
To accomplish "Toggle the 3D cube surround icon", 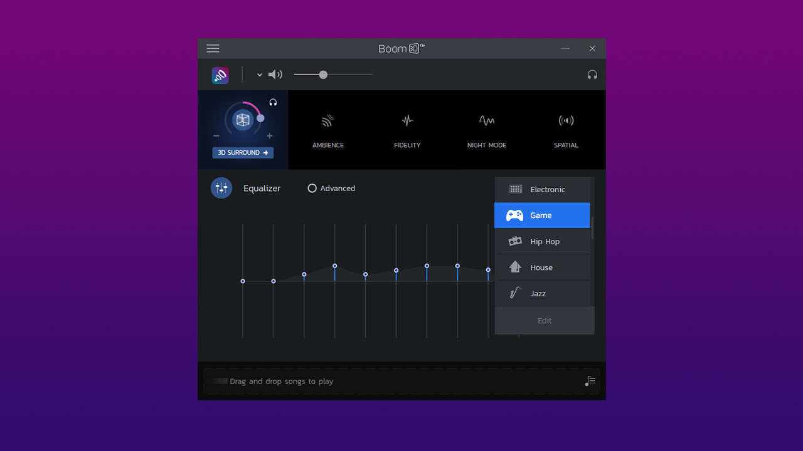I will pos(243,120).
